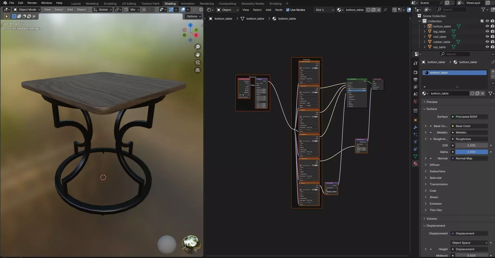This screenshot has width=495, height=258.
Task: Unlink material with X icon in node header
Action: coord(379,10)
